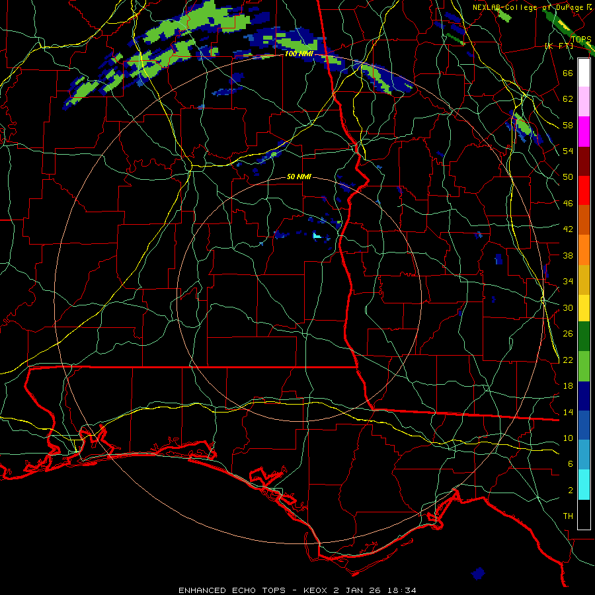The height and width of the screenshot is (595, 595).
Task: Click the cyan swatch in the color scale
Action: tap(584, 485)
